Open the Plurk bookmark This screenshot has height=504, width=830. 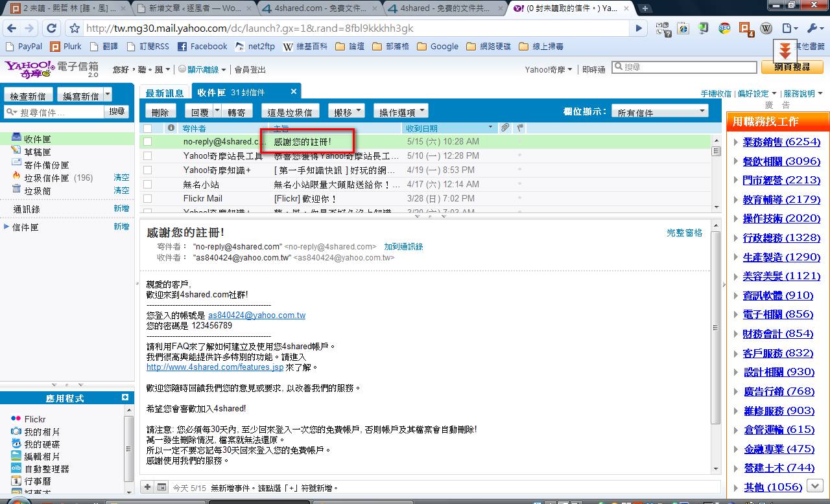tap(66, 47)
